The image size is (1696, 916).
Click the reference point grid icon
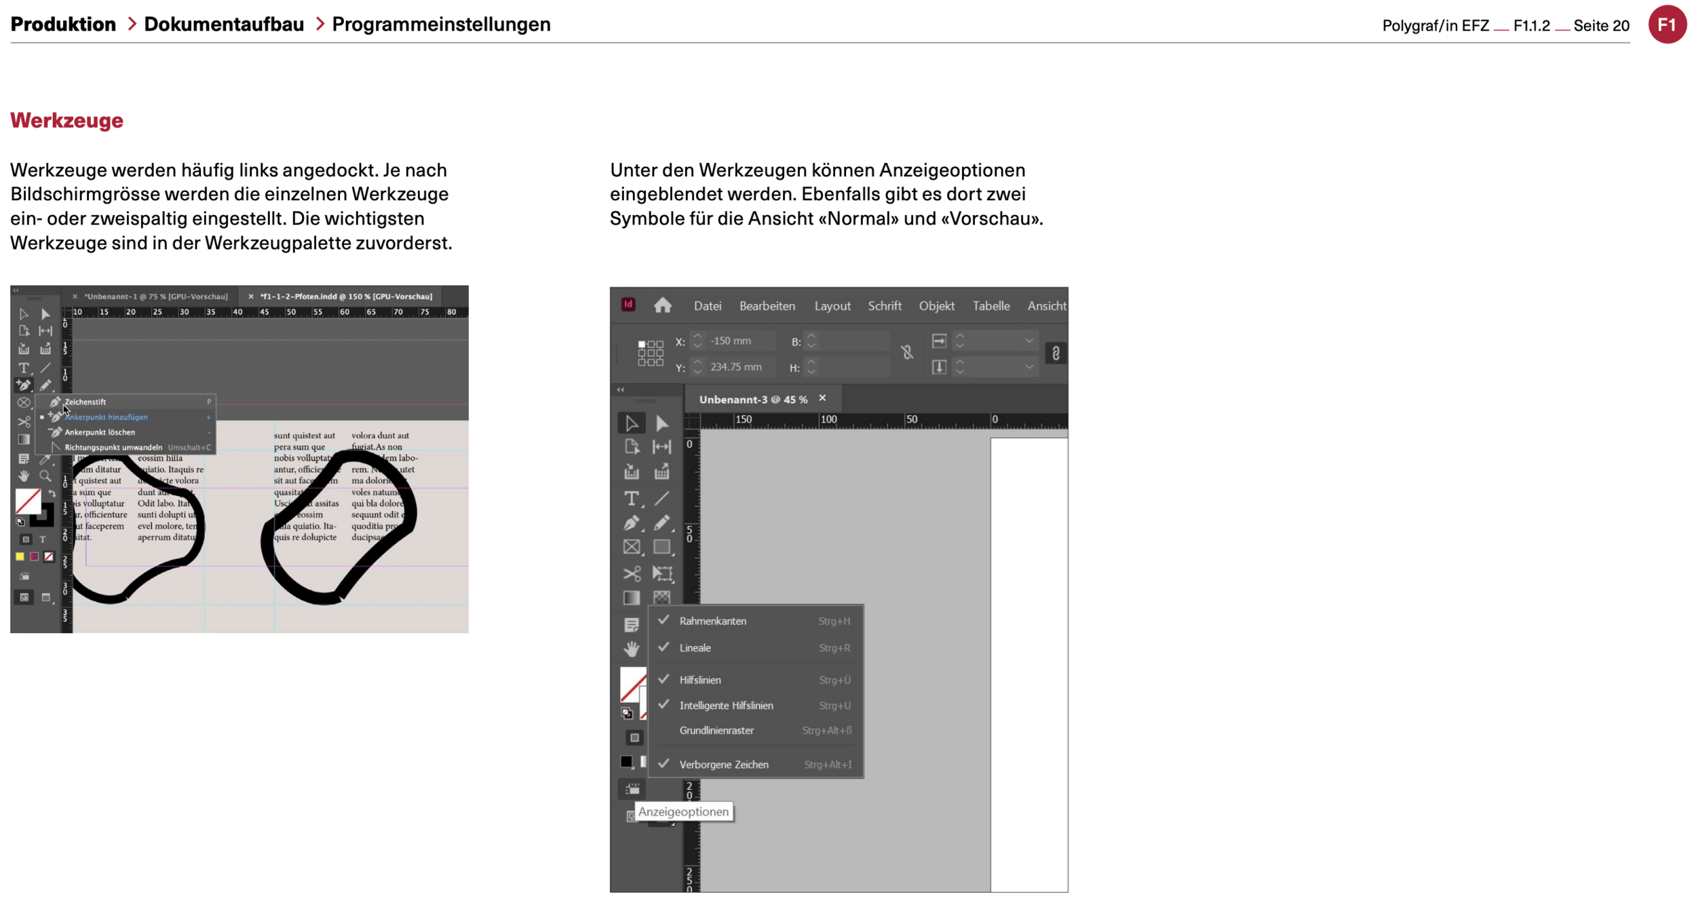pos(650,354)
